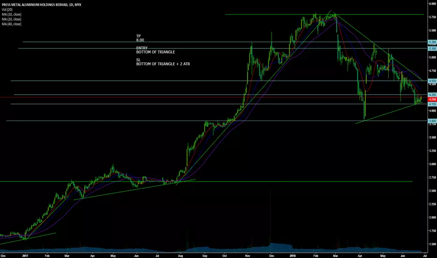
Task: Select the MA (10, close) indicator legend
Action: click(x=11, y=14)
